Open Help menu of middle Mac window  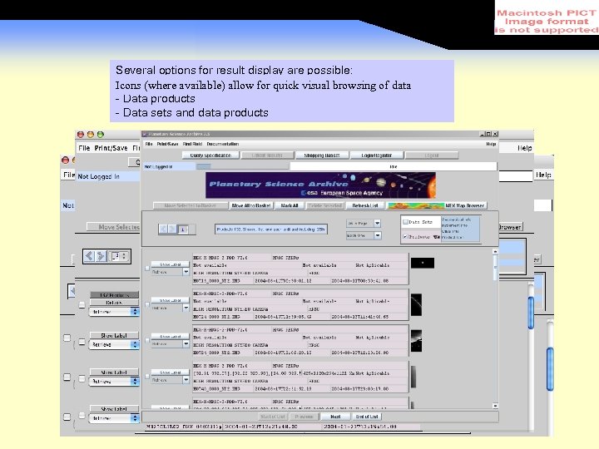pyautogui.click(x=524, y=148)
